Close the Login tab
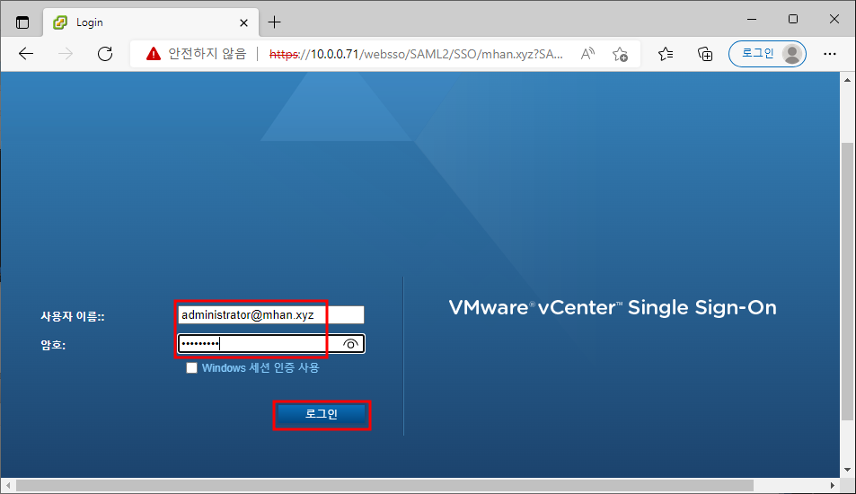 click(243, 23)
